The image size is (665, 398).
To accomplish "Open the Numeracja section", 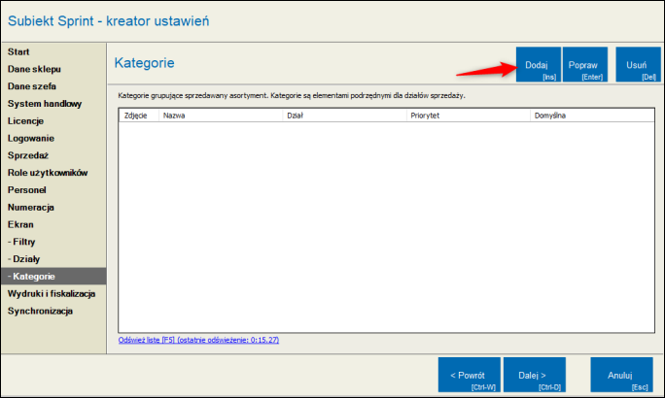I will 53,208.
